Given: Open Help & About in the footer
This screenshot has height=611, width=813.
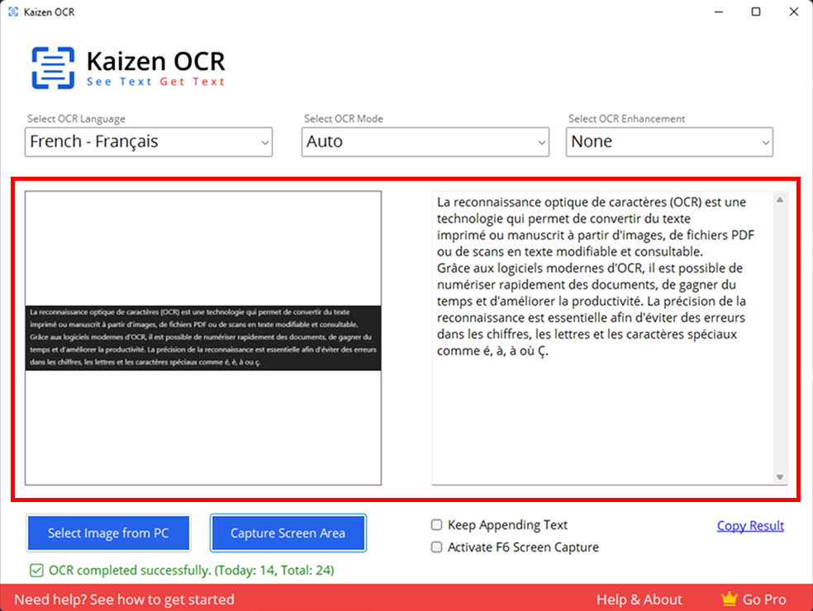Looking at the screenshot, I should [639, 599].
